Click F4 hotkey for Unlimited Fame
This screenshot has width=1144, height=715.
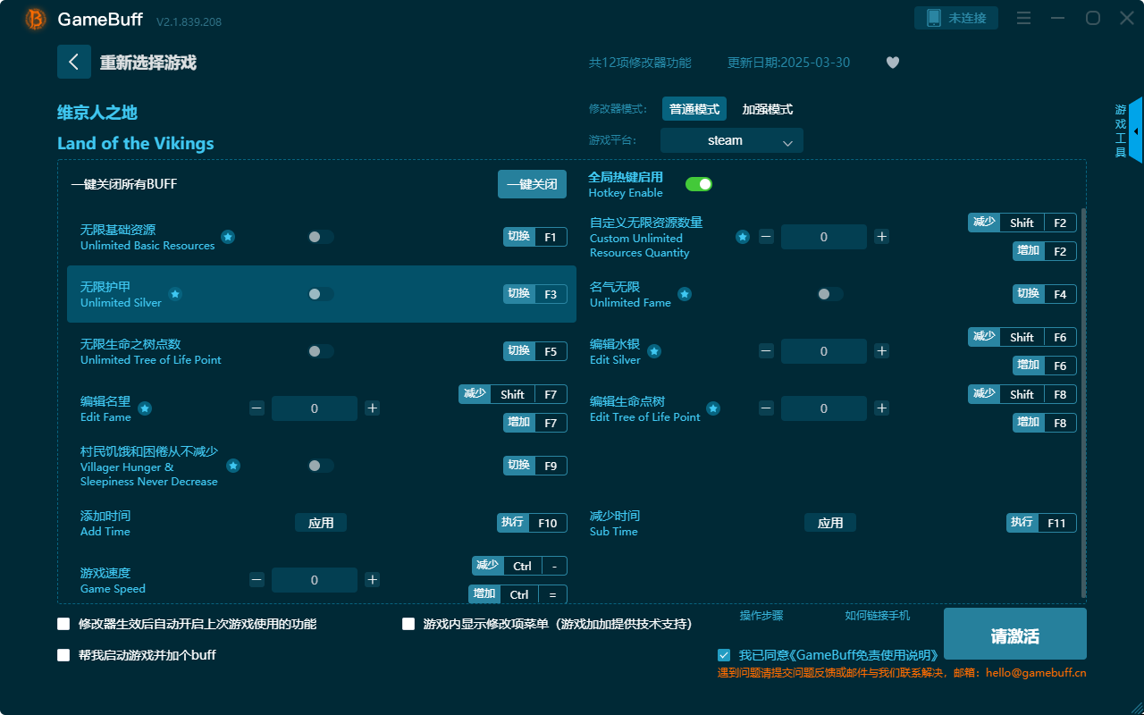click(x=1045, y=294)
